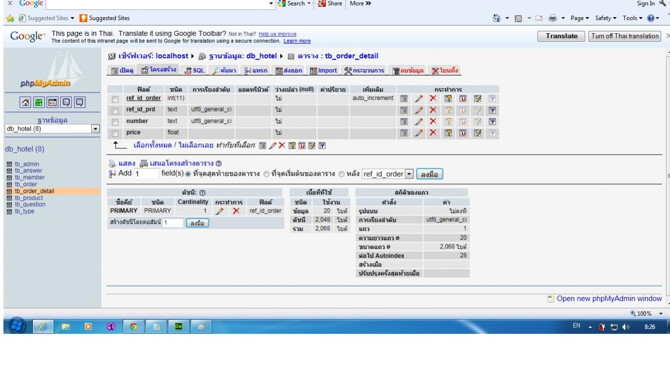Switch to the ส่งออก (Export) tab
670x376 pixels.
pos(289,70)
